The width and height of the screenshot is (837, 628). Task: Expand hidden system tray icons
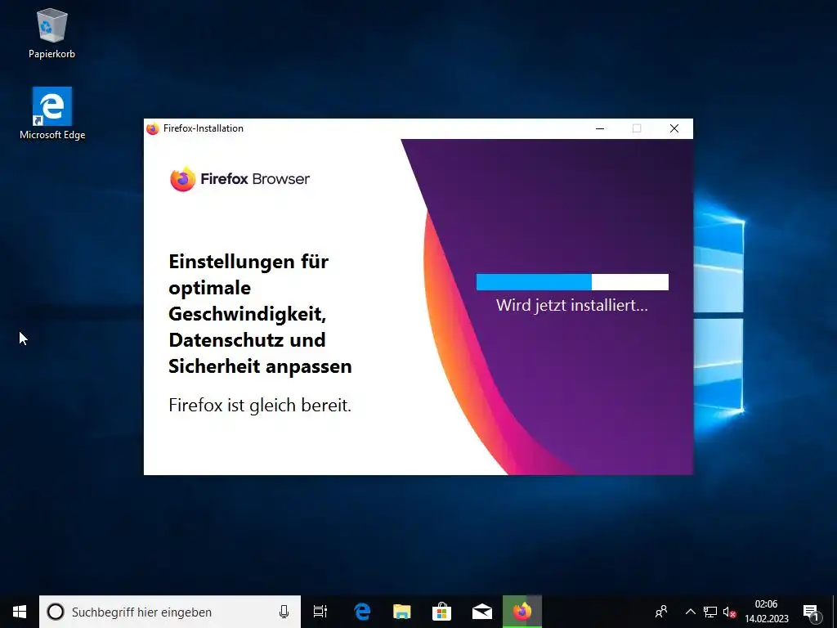tap(690, 612)
